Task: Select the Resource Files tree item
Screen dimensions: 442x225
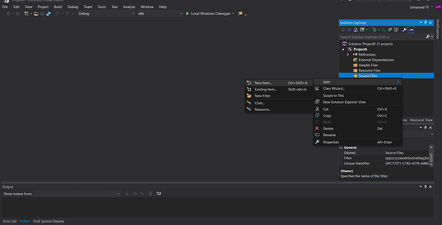Action: [386, 71]
